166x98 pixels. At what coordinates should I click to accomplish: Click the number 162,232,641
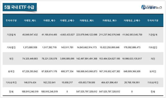pos(49,82)
